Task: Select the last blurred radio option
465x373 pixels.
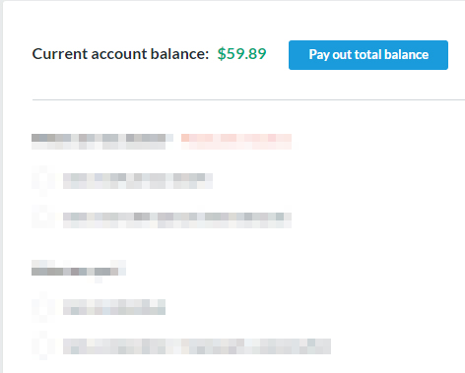Action: pyautogui.click(x=43, y=345)
